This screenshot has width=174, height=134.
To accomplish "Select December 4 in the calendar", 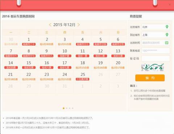I will 83,41.
